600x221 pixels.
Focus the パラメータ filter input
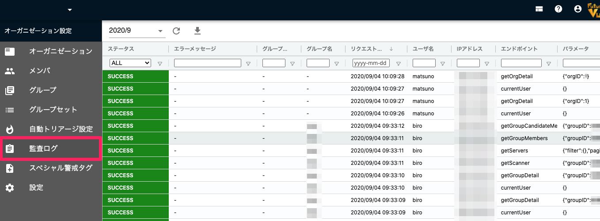(x=581, y=63)
